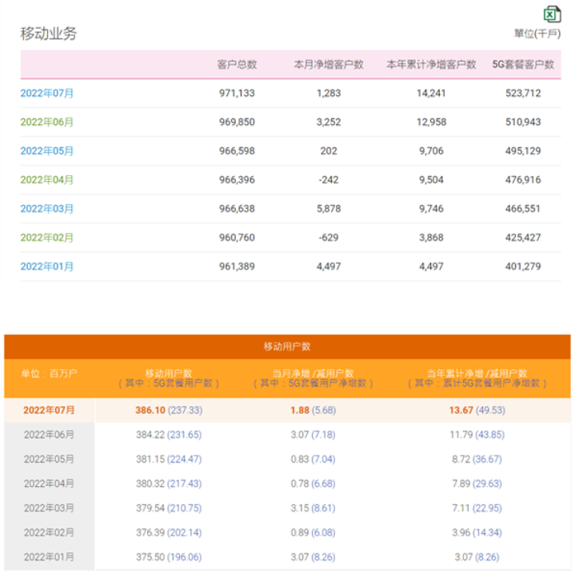575x574 pixels.
Task: Click the 移动业务 heading
Action: coord(49,34)
